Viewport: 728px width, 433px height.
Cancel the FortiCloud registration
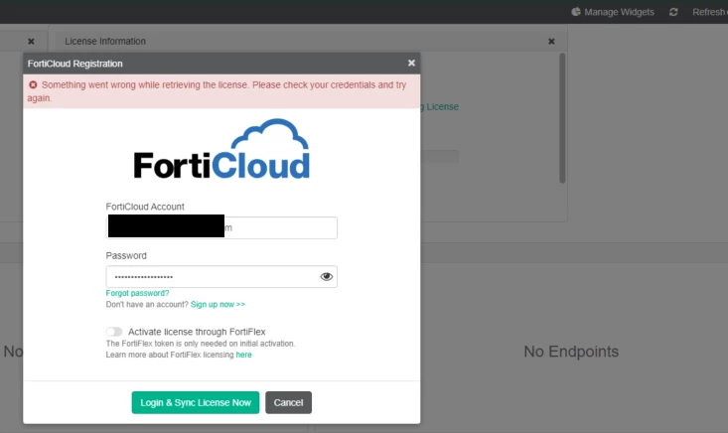pos(288,402)
